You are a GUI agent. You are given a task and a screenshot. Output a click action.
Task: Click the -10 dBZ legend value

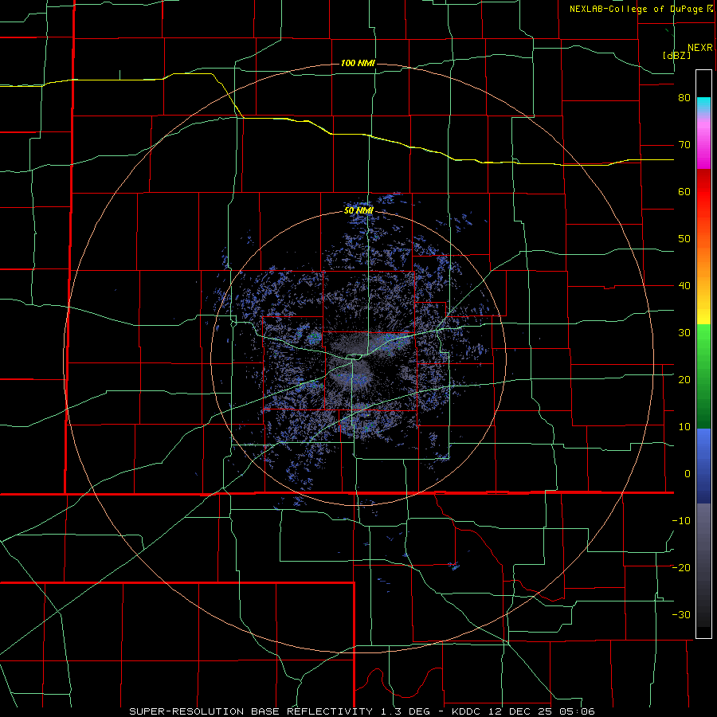tap(681, 521)
